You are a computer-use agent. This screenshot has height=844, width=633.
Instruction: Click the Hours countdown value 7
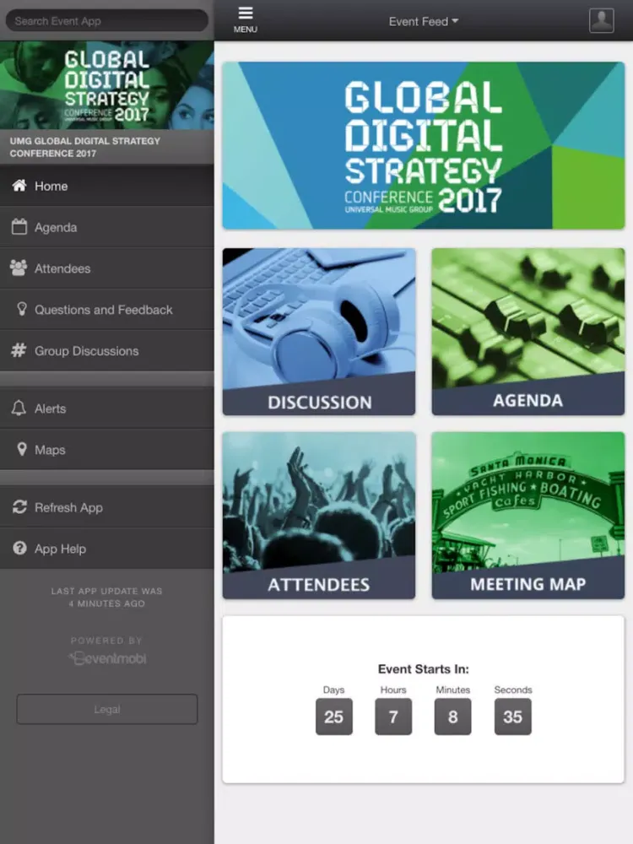(x=393, y=717)
